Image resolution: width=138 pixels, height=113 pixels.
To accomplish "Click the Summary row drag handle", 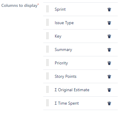I will [x=47, y=49].
